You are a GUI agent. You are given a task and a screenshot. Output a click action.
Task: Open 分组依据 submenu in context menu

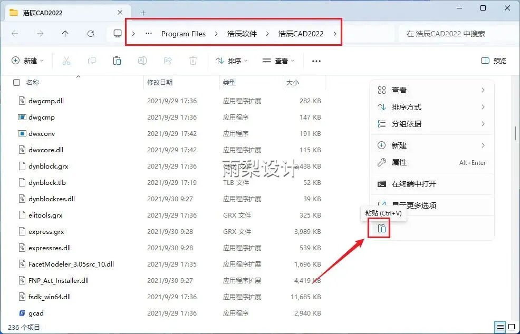point(432,124)
